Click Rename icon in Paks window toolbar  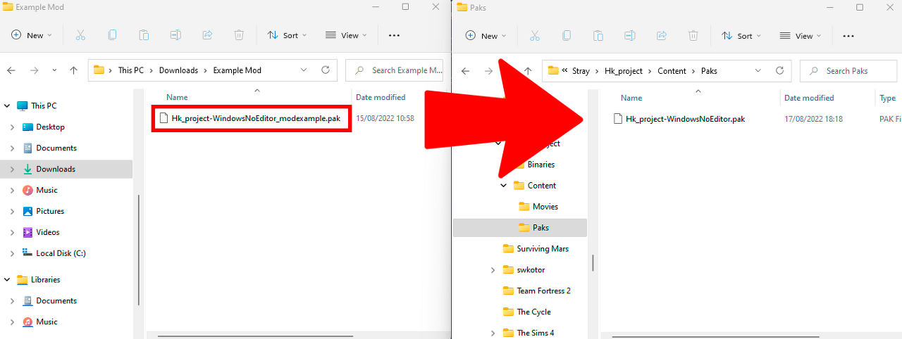tap(630, 35)
